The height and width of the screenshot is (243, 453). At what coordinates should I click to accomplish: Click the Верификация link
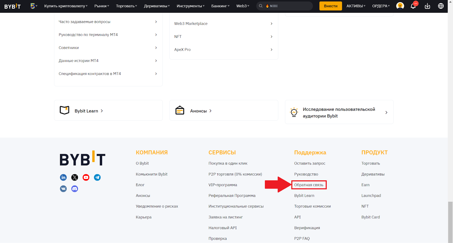(x=307, y=228)
